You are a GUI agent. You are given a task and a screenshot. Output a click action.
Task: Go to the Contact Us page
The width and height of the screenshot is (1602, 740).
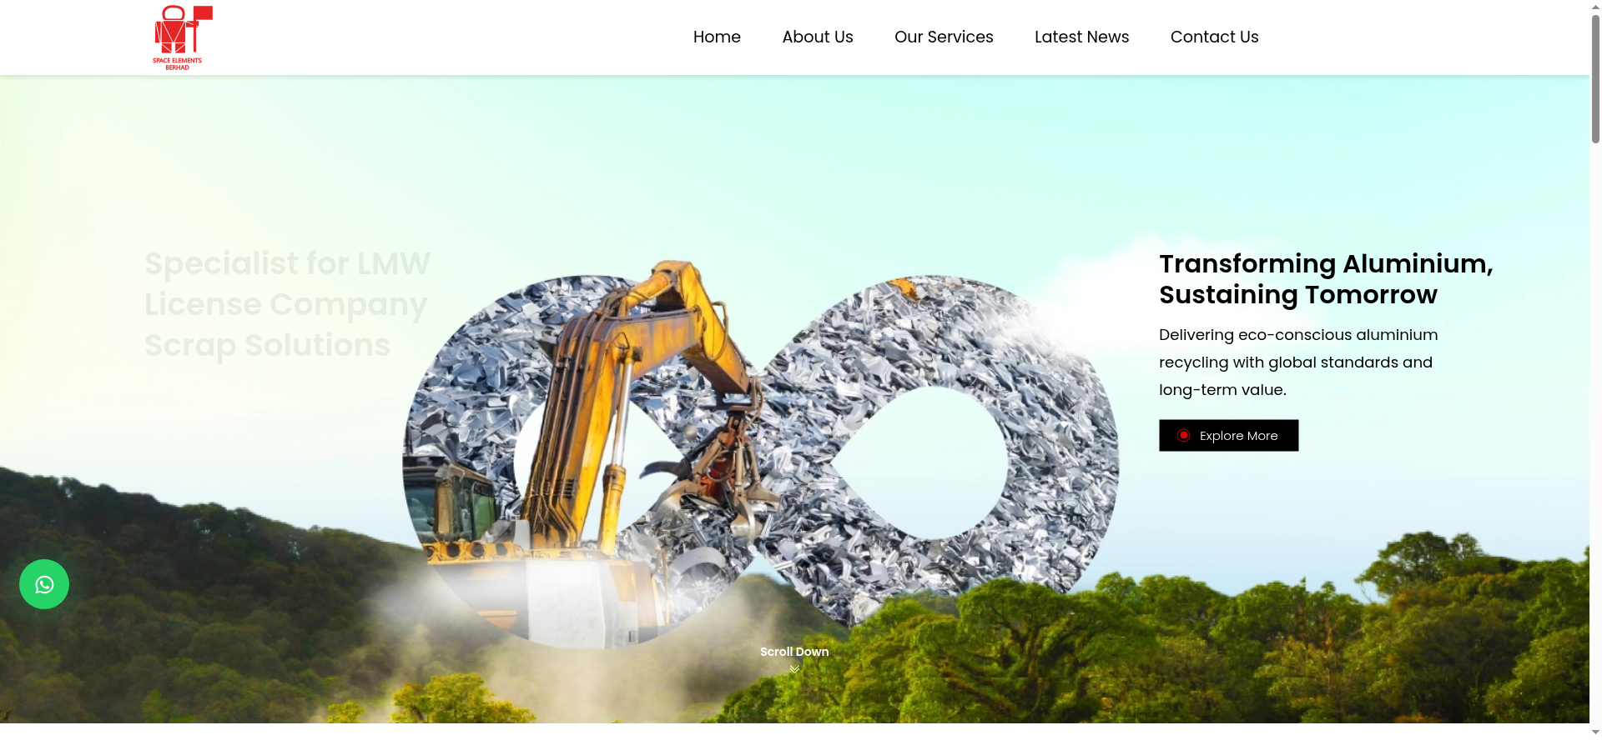(1214, 37)
